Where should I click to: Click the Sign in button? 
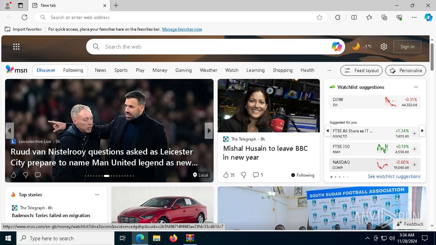pyautogui.click(x=407, y=47)
